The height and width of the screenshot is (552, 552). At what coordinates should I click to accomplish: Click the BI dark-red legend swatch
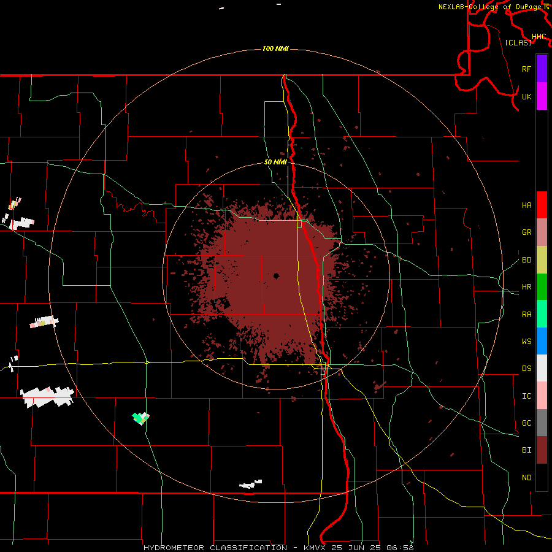click(x=542, y=450)
